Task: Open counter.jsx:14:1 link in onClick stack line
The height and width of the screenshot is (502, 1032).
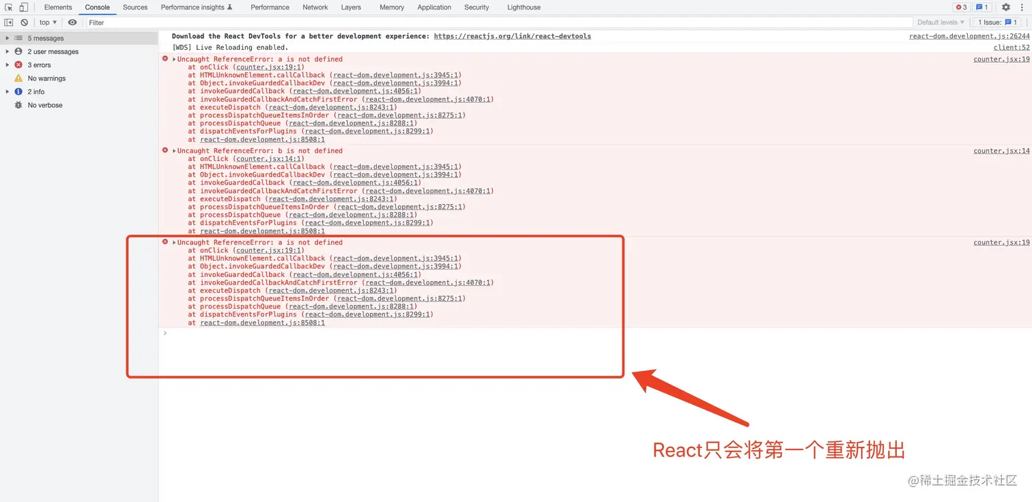Action: (268, 159)
